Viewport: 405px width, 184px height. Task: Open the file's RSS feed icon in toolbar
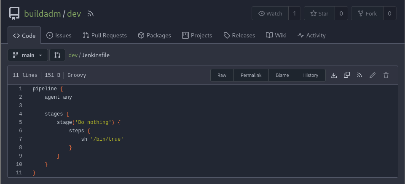(359, 75)
